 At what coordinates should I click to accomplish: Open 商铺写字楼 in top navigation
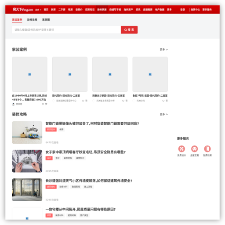tap(115, 10)
